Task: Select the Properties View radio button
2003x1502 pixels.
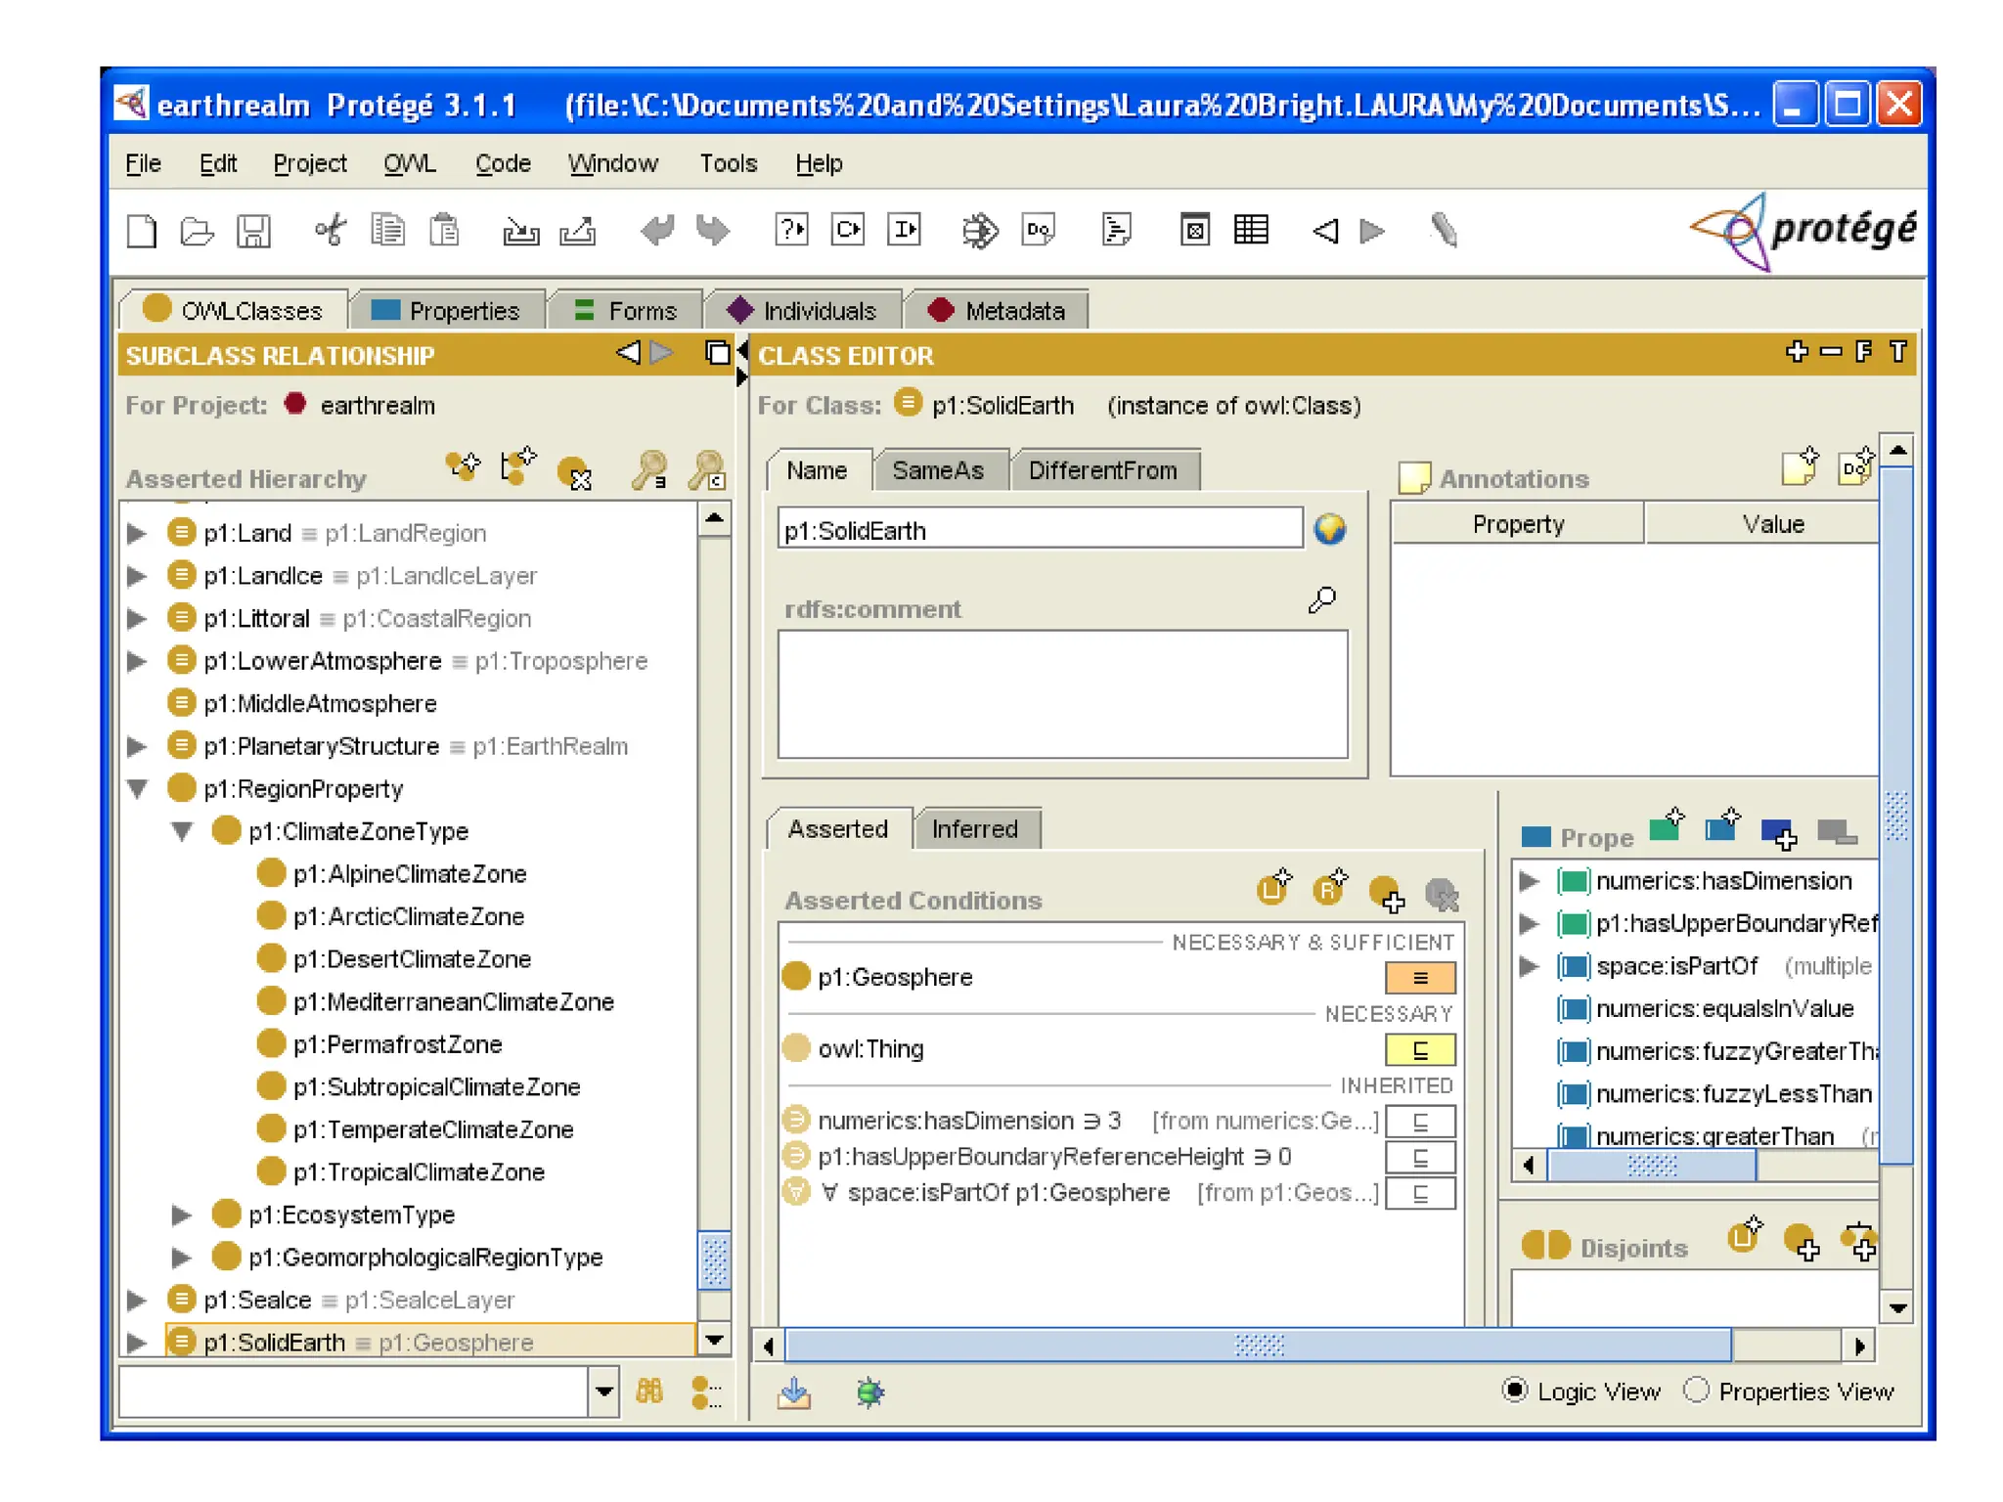Action: [x=1697, y=1390]
